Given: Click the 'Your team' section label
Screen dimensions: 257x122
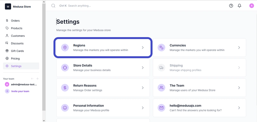Looking at the screenshot, I should [9, 79].
